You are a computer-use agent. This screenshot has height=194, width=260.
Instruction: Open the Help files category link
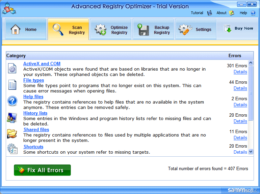click(33, 96)
